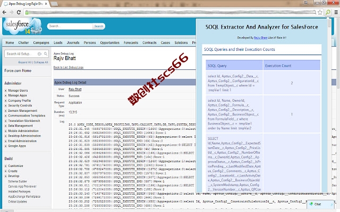Screen dimensions: 340x212
Task: Click the extension popup scrollbar
Action: coord(329,23)
